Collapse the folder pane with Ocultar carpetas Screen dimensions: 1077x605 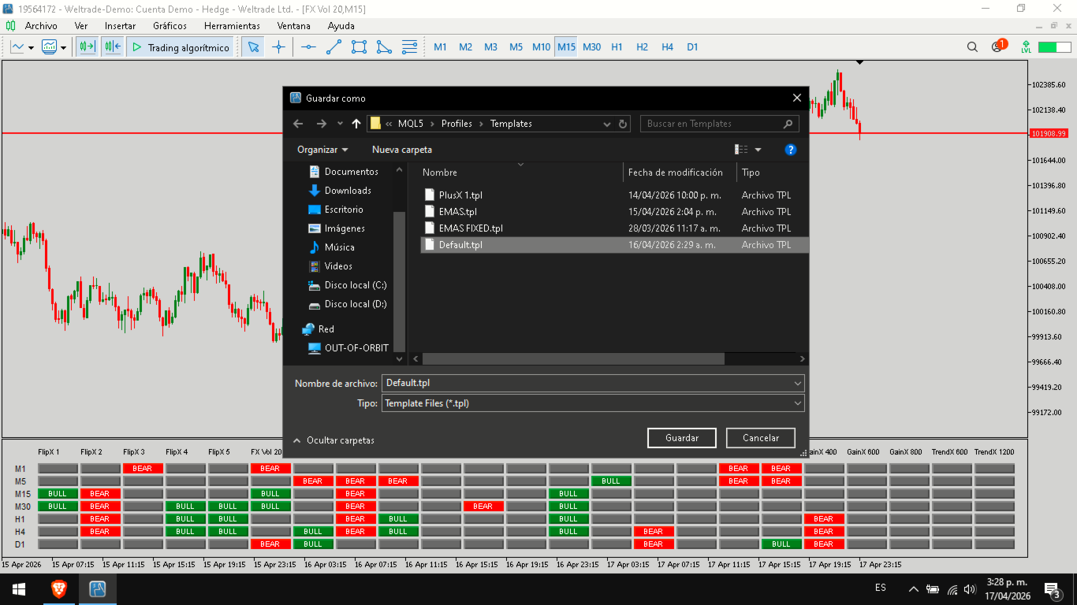click(334, 440)
